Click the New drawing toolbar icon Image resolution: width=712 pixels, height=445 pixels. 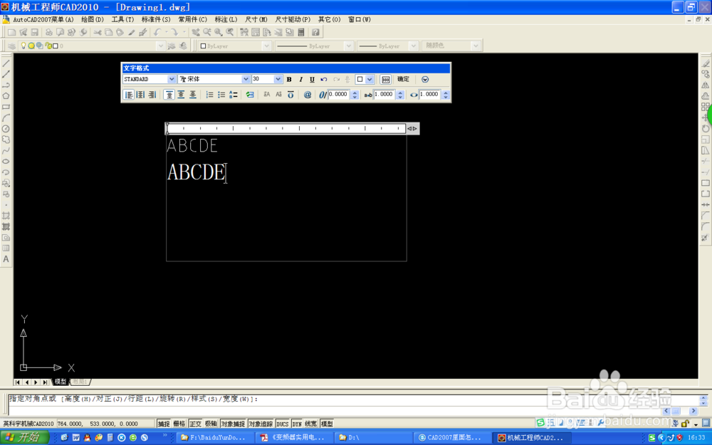point(12,32)
